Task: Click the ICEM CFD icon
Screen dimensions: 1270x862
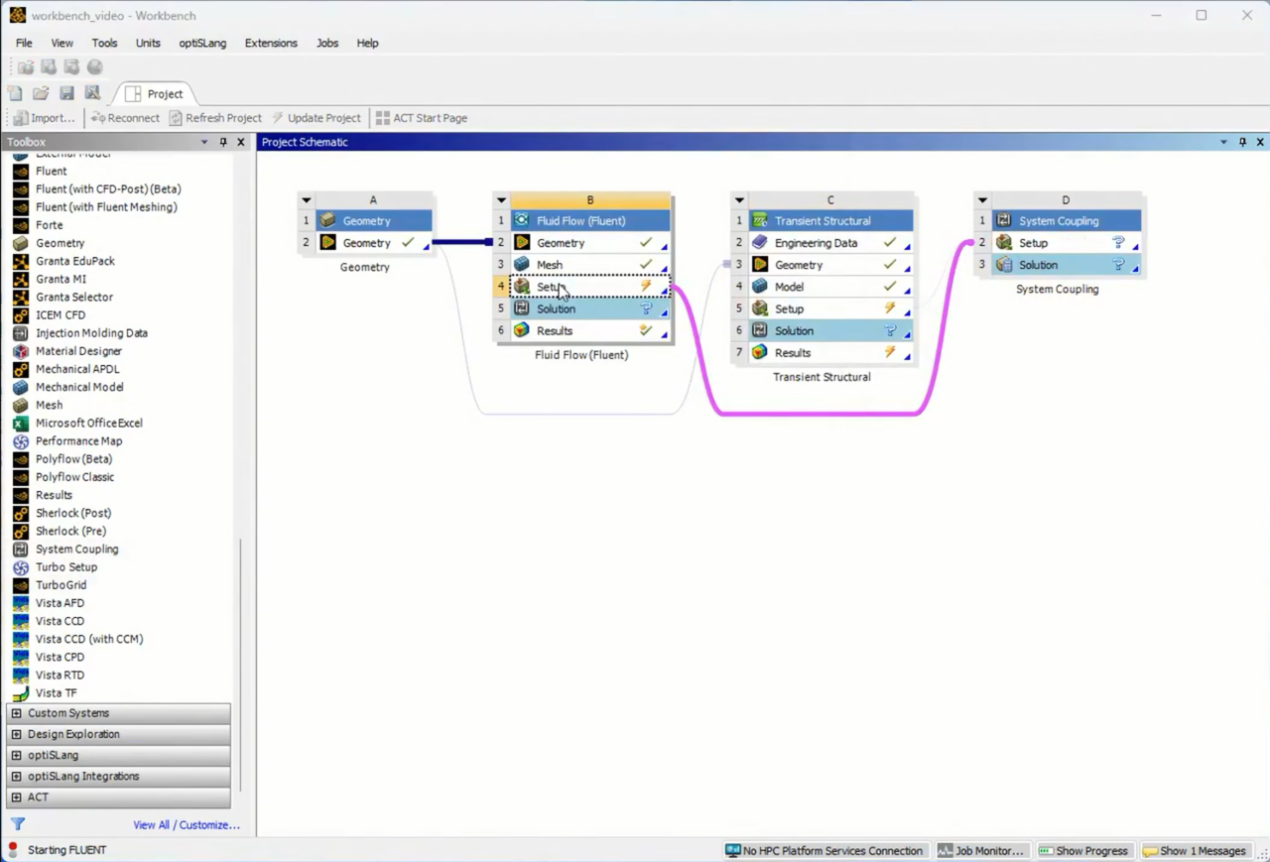Action: 21,315
